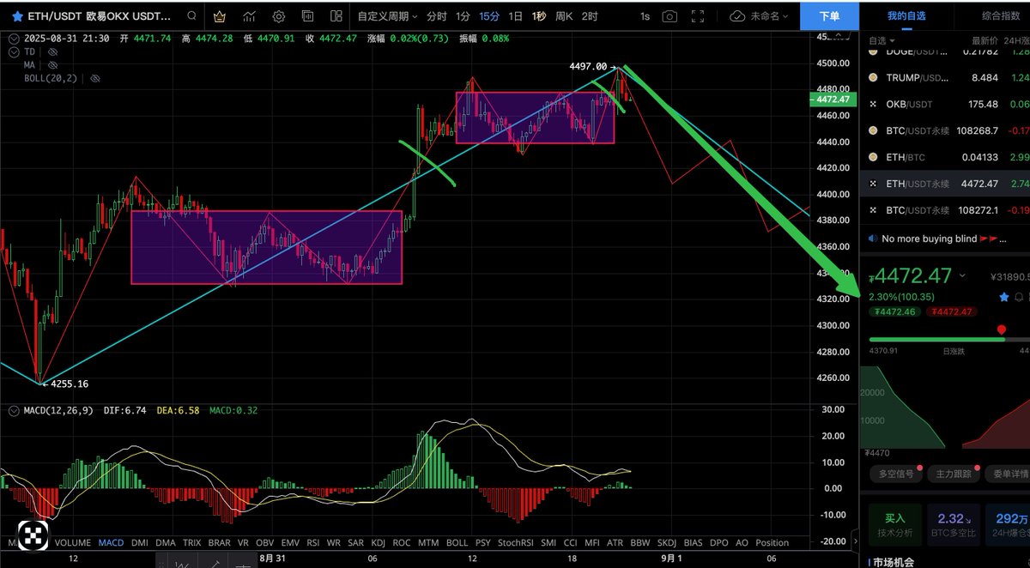Expand the dropdown arrow next to 4472.47 price

click(x=962, y=276)
